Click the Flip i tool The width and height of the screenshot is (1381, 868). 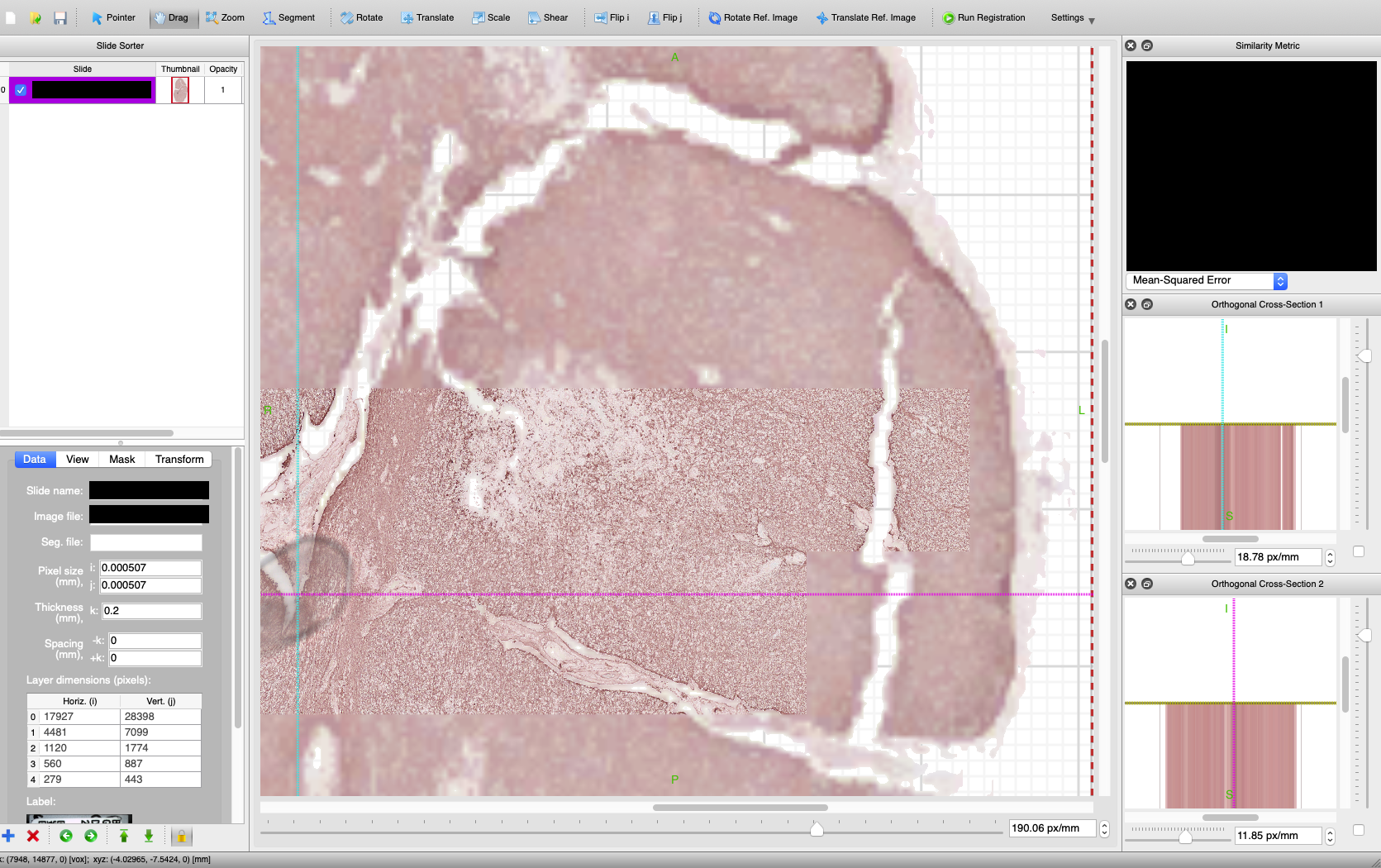tap(612, 17)
